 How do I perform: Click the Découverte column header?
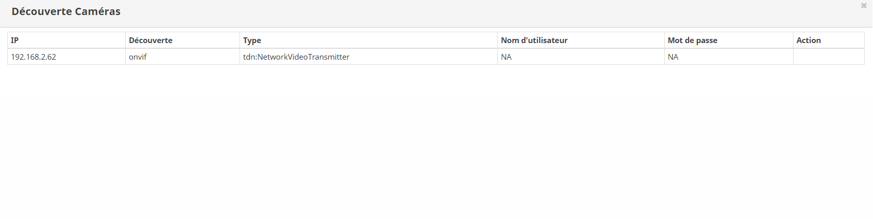(150, 40)
